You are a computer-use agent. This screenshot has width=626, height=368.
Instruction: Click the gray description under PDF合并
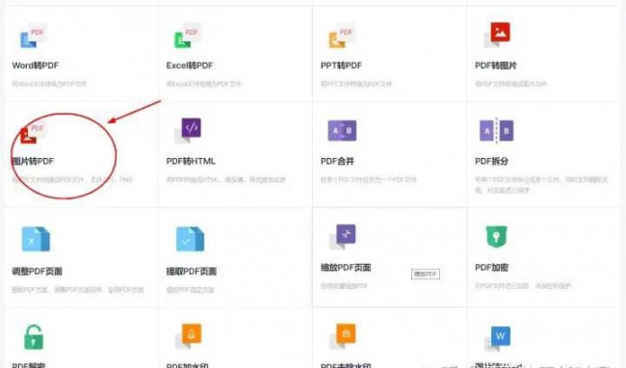click(369, 180)
